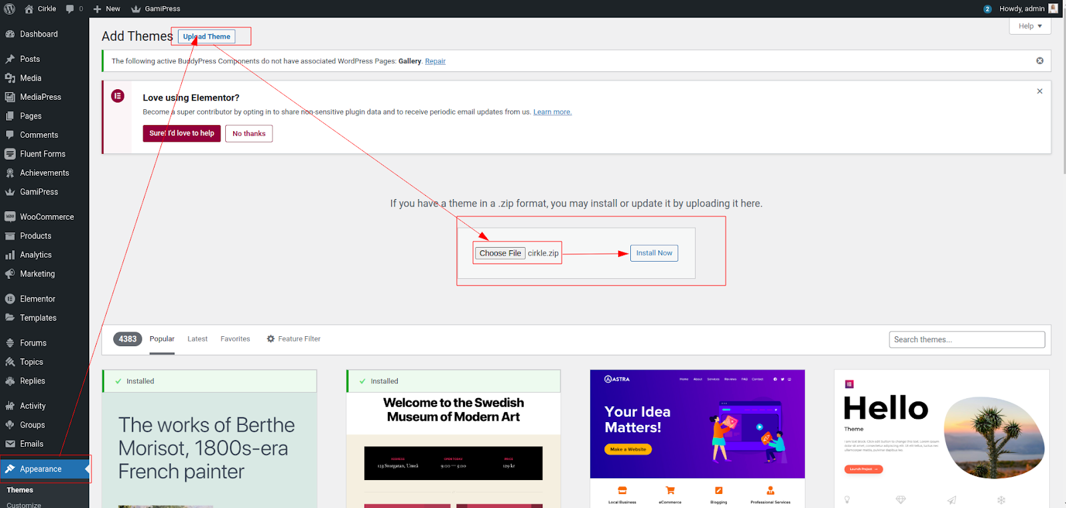Click the No thanks button
The height and width of the screenshot is (508, 1066).
point(249,133)
